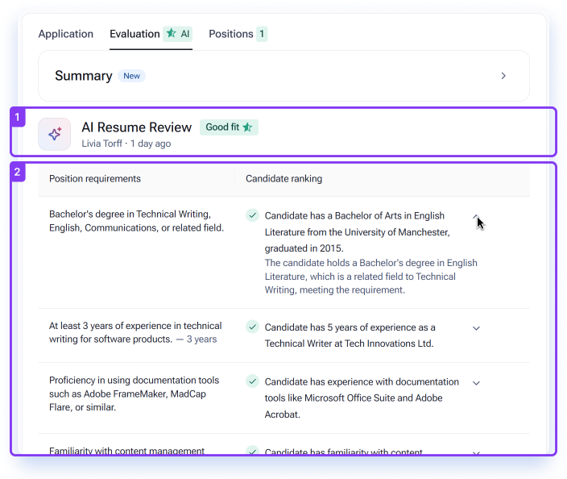Click the 3 years of experience requirement

[135, 332]
